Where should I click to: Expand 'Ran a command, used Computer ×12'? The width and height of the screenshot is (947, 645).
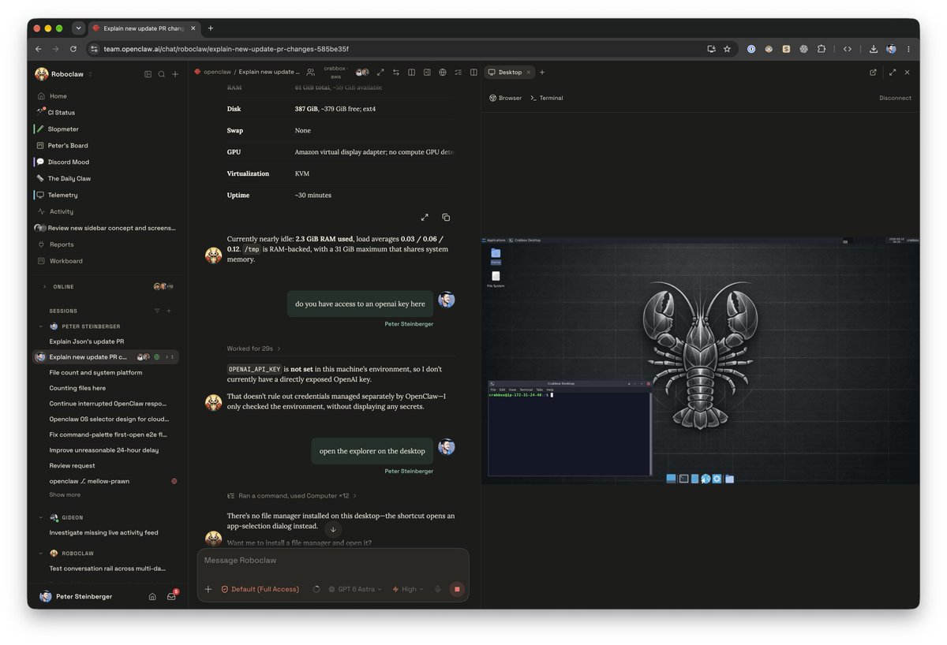[292, 496]
